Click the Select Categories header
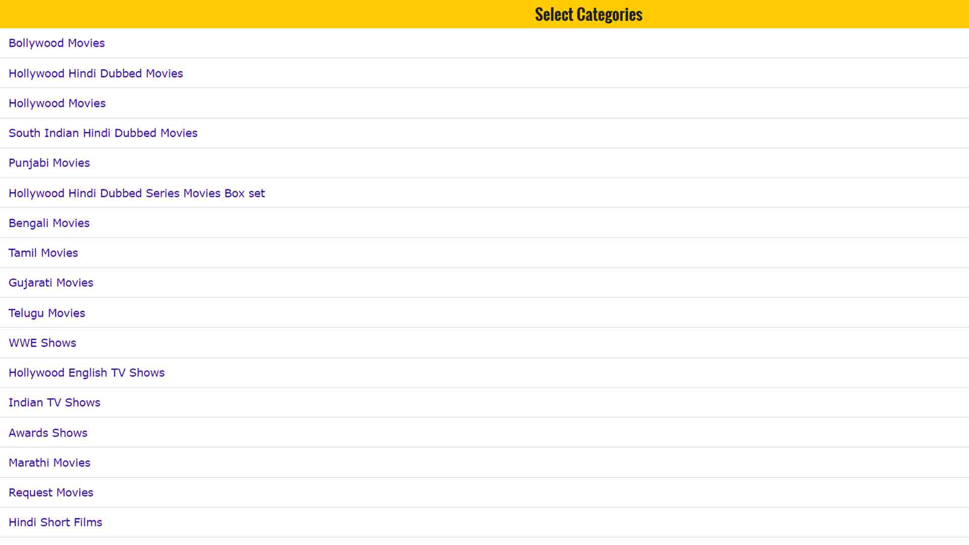Viewport: 969px width, 545px height. pos(588,15)
